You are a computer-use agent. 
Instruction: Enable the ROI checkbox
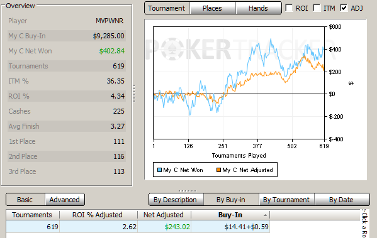pyautogui.click(x=289, y=8)
